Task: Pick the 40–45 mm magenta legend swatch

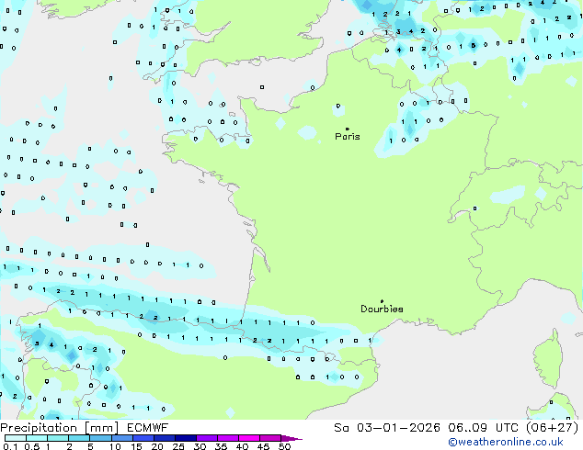Action: [x=249, y=438]
